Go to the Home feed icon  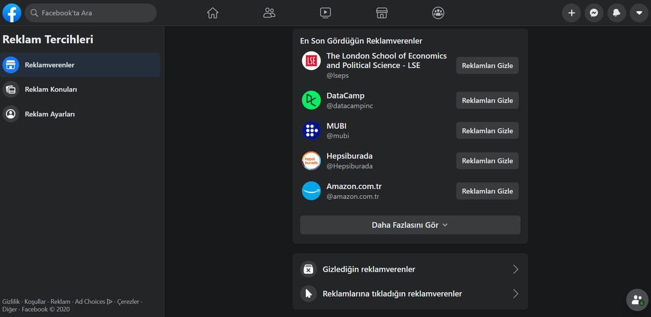[213, 12]
